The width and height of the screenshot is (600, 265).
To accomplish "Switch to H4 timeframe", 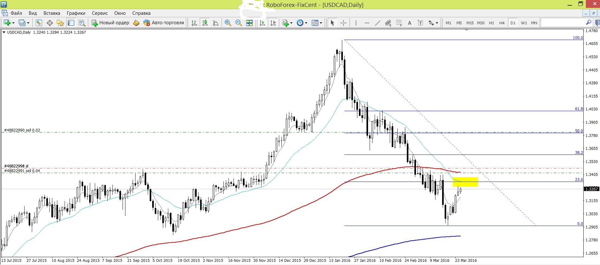I will click(x=502, y=23).
